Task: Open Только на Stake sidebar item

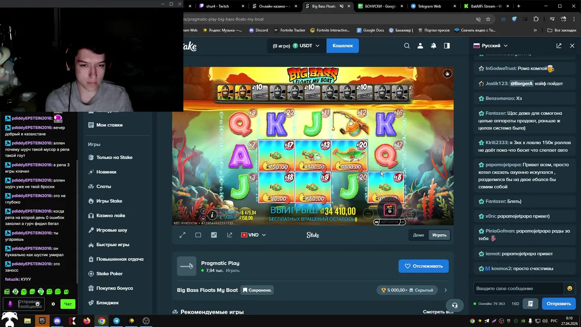Action: point(114,157)
